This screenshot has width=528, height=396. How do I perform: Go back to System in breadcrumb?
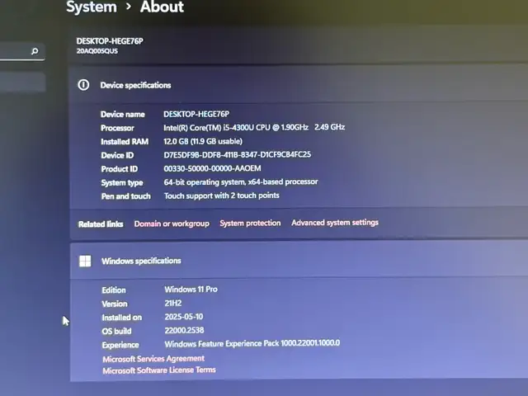[92, 7]
